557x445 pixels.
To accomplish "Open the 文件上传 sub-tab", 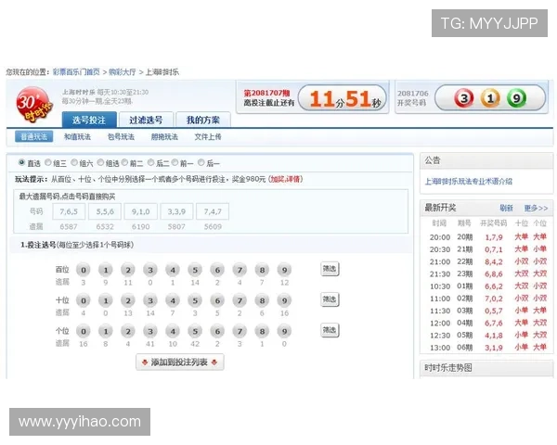I will click(208, 136).
